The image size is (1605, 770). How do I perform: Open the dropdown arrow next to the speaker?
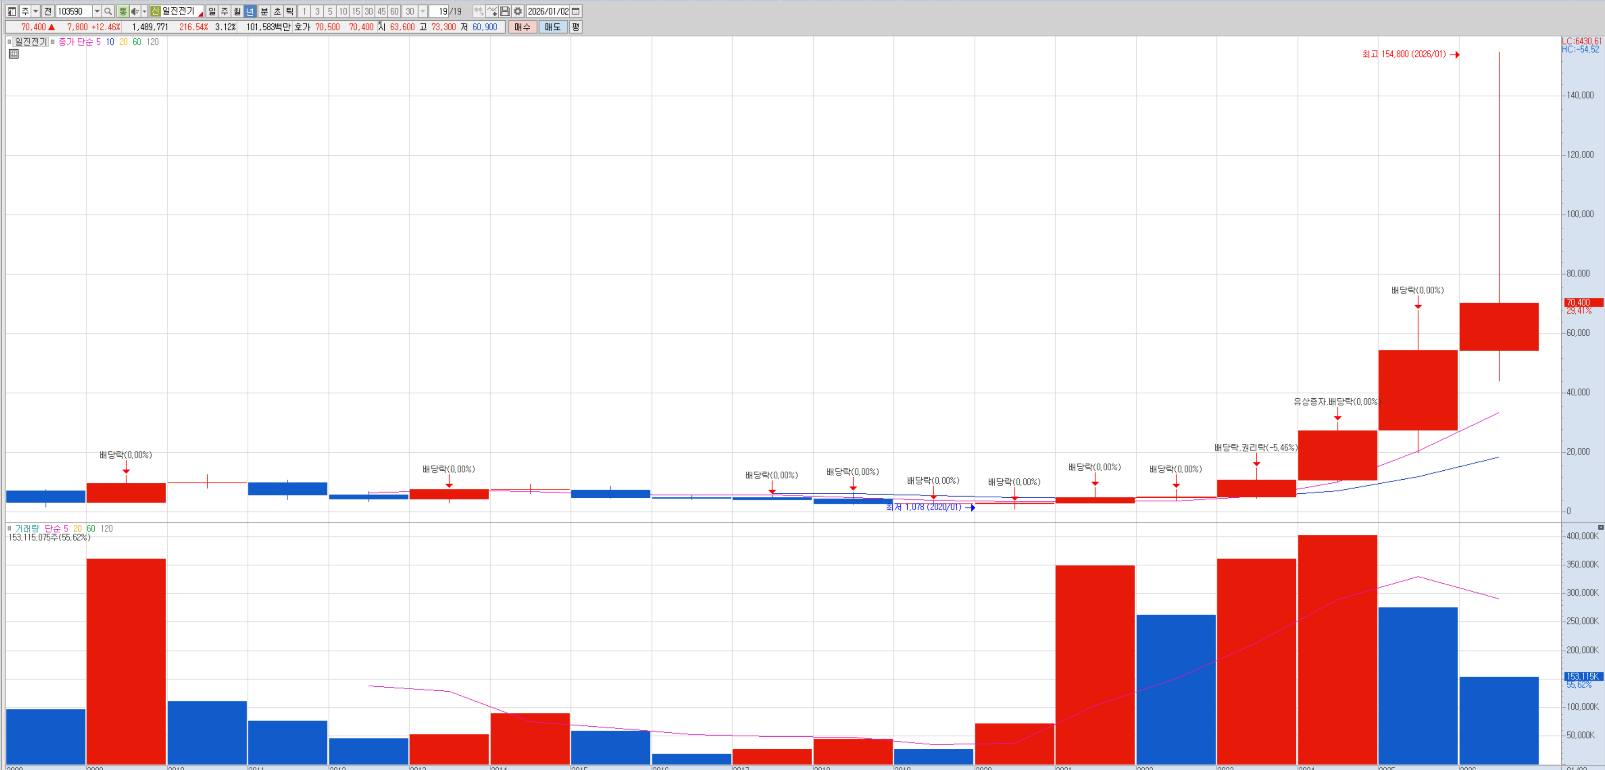coord(145,11)
